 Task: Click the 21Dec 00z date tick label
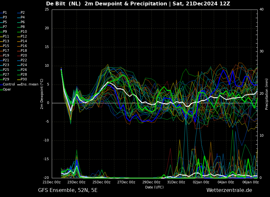52,182
